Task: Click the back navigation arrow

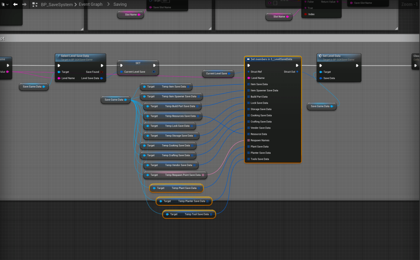Action: (x=15, y=5)
